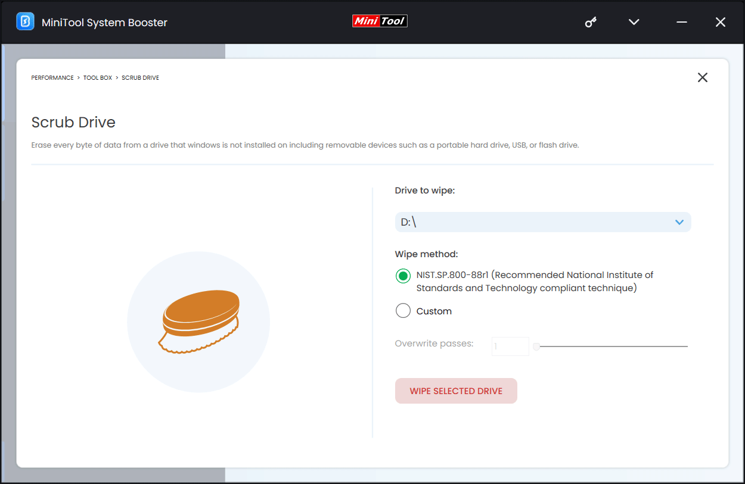Screen dimensions: 745x484
Task: Close the MiniTool System Booster window
Action: click(720, 22)
